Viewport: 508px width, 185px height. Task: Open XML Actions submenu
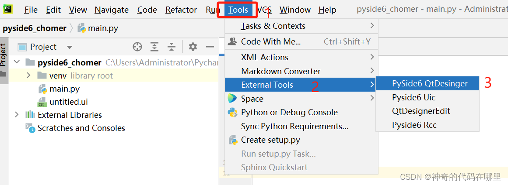[301, 57]
